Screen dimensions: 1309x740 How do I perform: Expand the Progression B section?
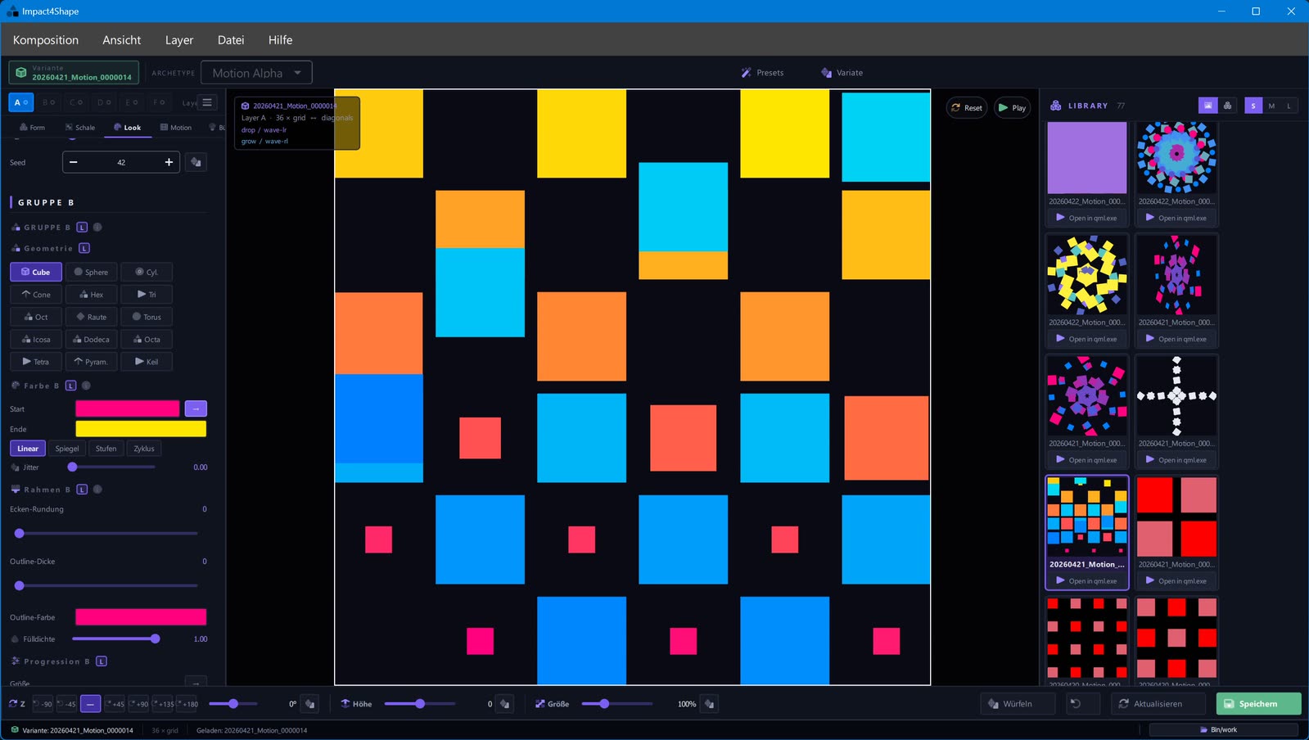click(x=52, y=661)
